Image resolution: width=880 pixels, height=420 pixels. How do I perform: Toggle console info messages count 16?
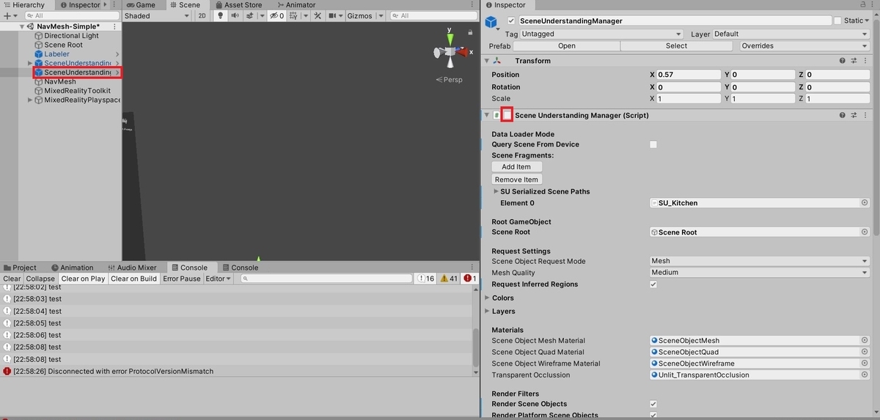[425, 279]
